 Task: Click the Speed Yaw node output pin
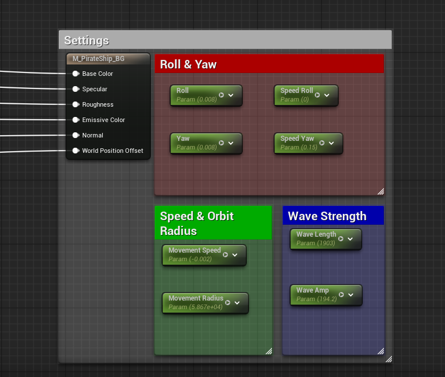[x=322, y=143]
